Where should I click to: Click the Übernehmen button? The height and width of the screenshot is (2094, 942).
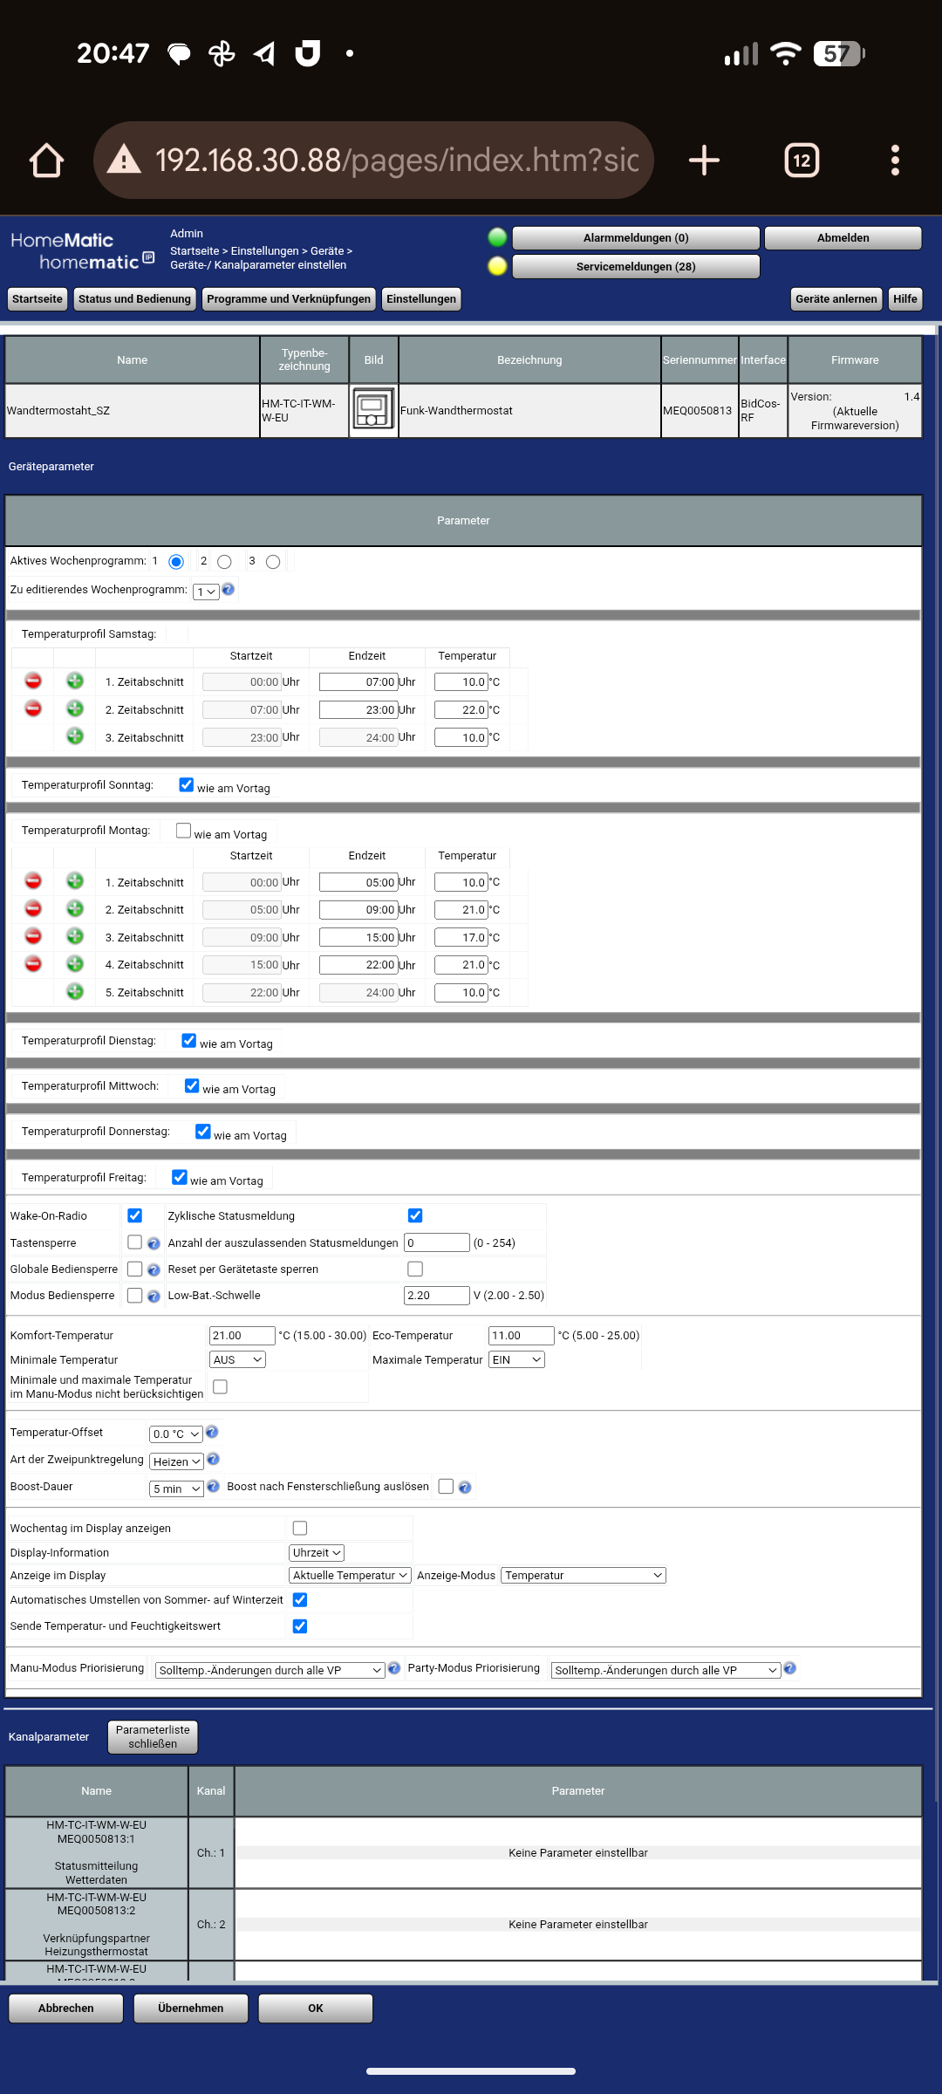tap(190, 2008)
